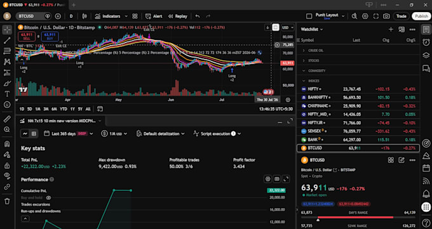Screen dimensions: 432x229
Task: Toggle stay in drawing mode
Action: (7, 155)
